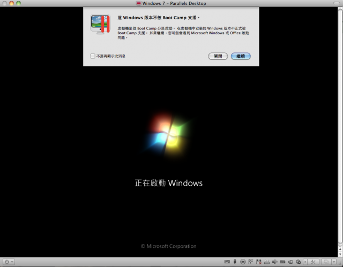
Task: Open the power button dropdown
Action: 9,262
